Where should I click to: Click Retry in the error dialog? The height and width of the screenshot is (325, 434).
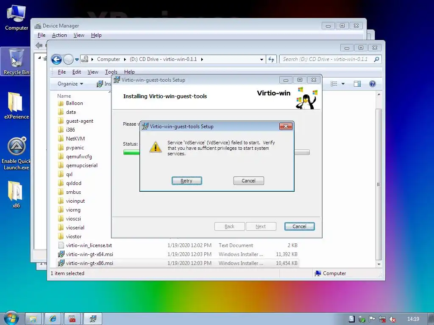pyautogui.click(x=186, y=181)
